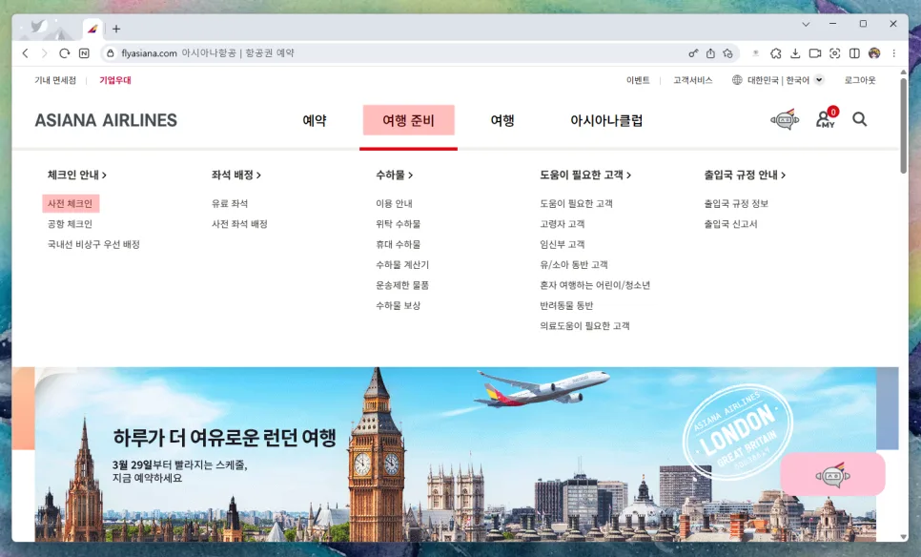Open 휴대 수하물 link
Viewport: 921px width, 557px height.
[x=399, y=244]
